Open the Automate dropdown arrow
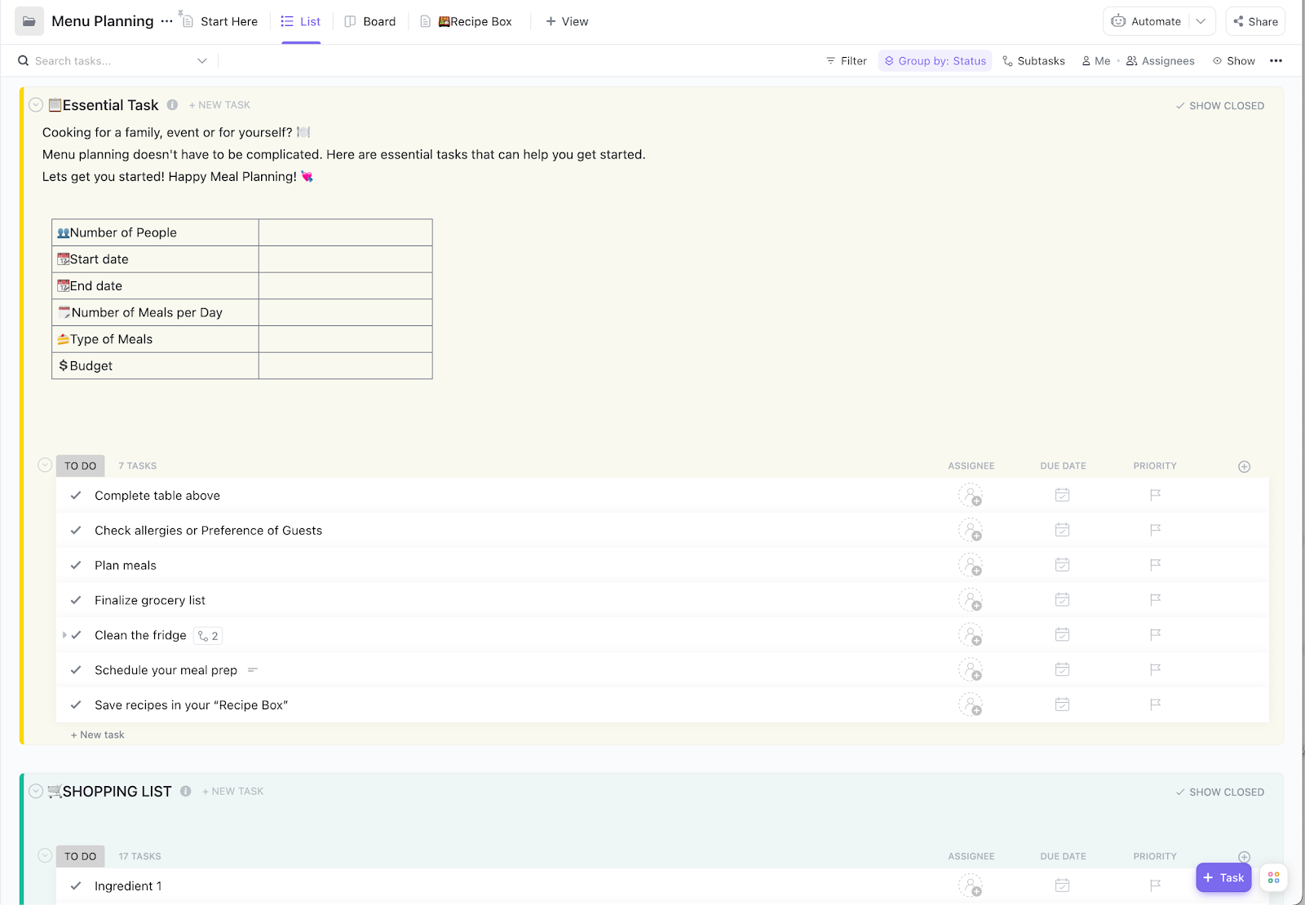 tap(1201, 21)
